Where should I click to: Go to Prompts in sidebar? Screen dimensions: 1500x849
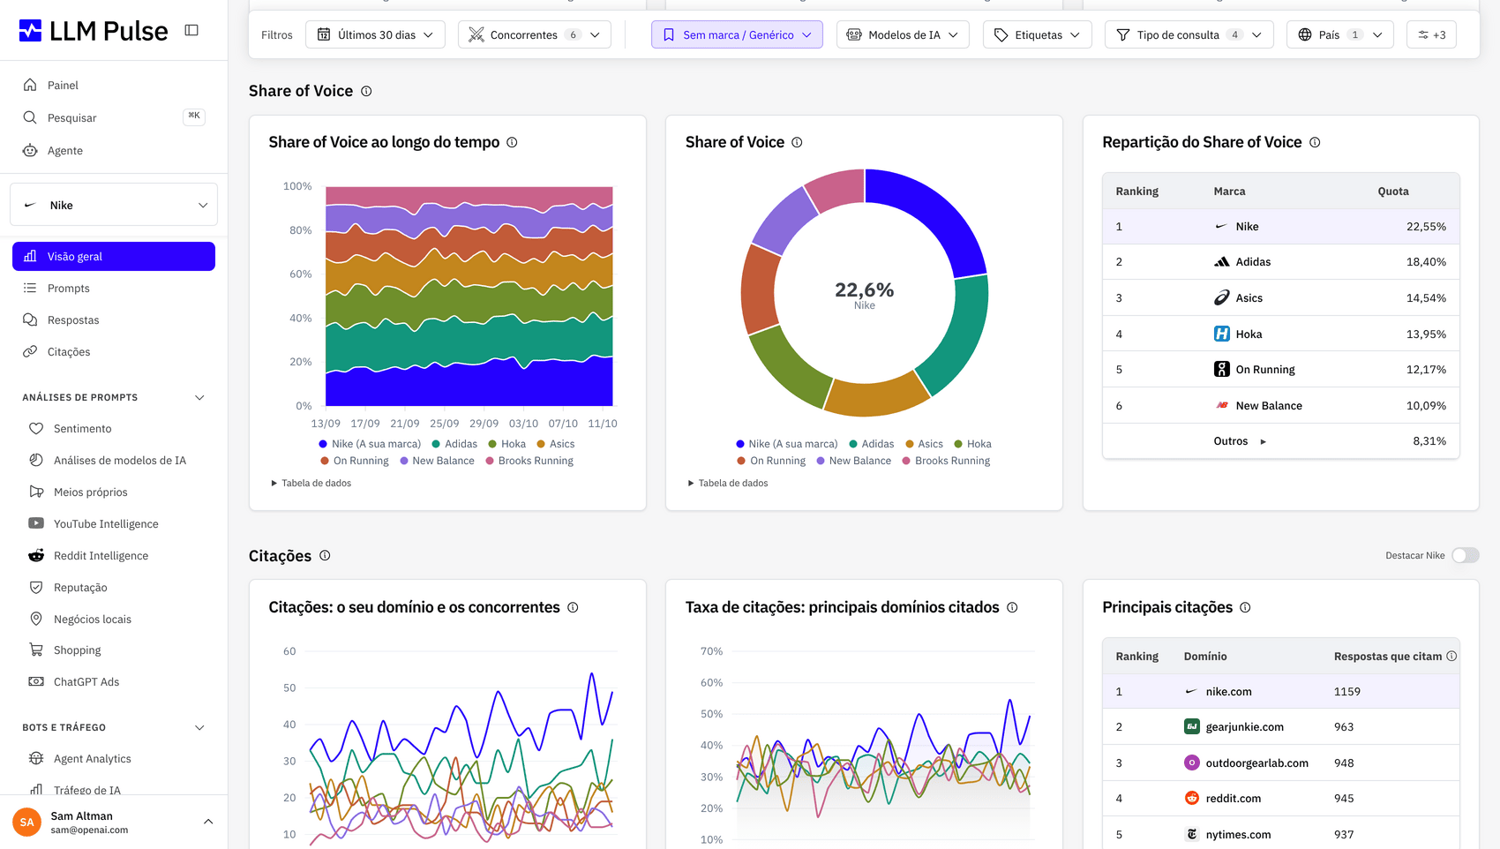[x=114, y=288]
